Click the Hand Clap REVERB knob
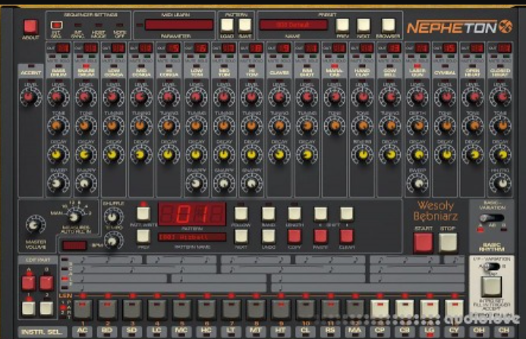526x339 pixels. coord(362,155)
